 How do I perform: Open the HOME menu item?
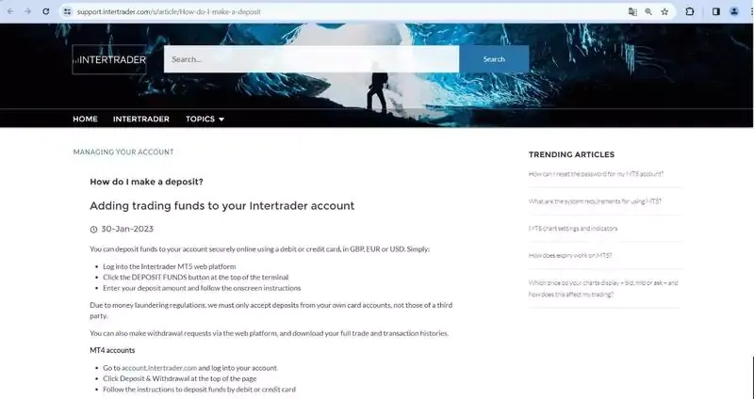pyautogui.click(x=85, y=119)
